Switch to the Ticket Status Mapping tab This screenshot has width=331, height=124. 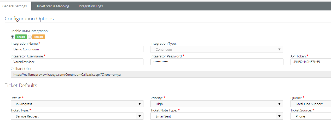tap(53, 6)
